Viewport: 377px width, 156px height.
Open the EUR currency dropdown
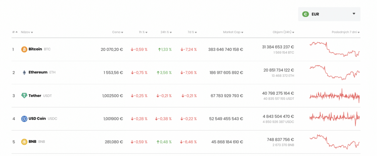[329, 14]
